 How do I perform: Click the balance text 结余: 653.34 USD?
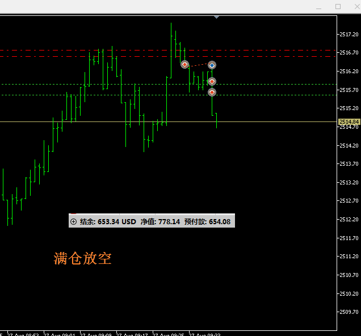(108, 221)
